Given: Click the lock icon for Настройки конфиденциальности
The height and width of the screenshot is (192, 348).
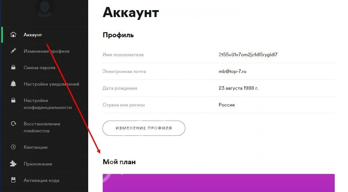Looking at the screenshot, I should 13,100.
